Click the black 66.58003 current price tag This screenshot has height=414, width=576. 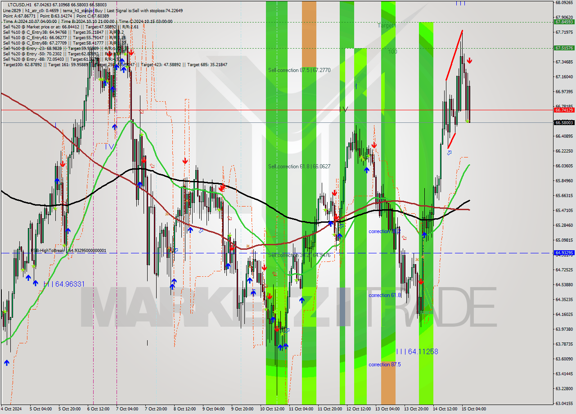[564, 122]
